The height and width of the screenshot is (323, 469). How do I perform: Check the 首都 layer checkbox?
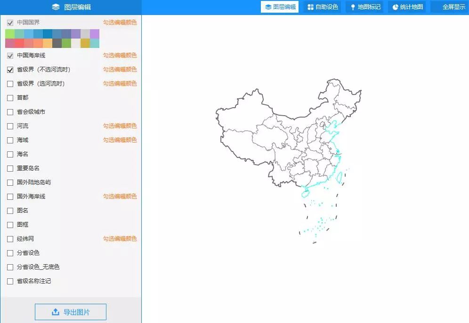click(x=10, y=98)
